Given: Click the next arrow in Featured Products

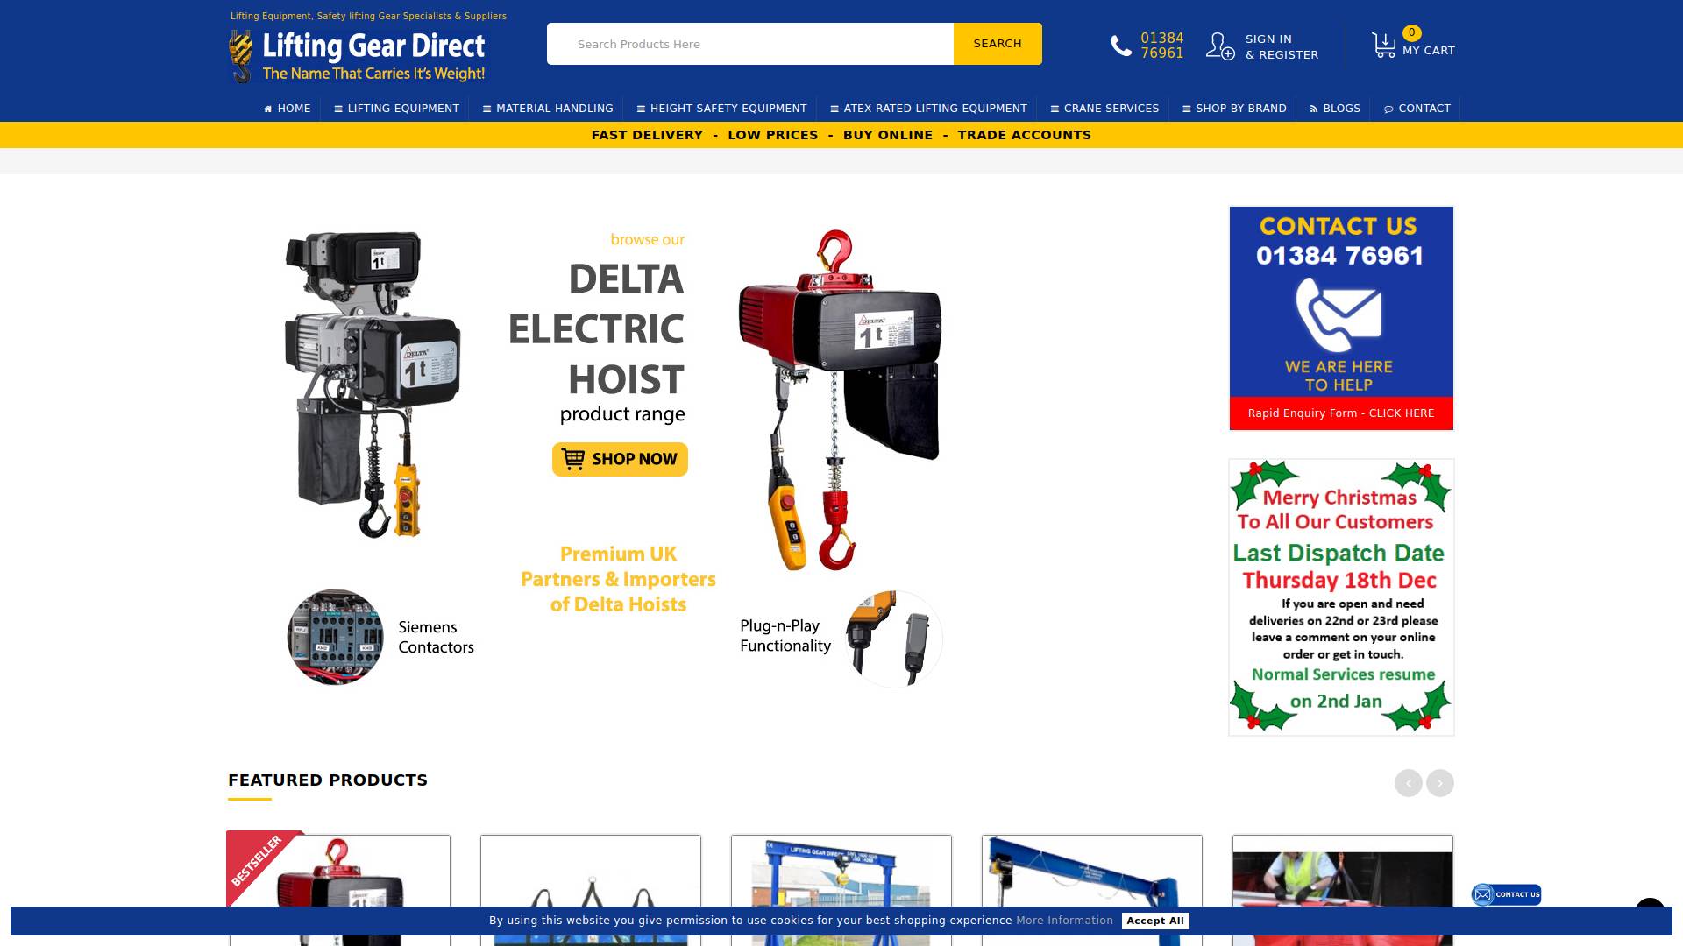Looking at the screenshot, I should pos(1440,781).
